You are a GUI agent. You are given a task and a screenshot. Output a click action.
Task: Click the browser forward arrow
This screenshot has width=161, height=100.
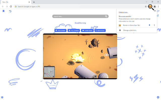7,6
